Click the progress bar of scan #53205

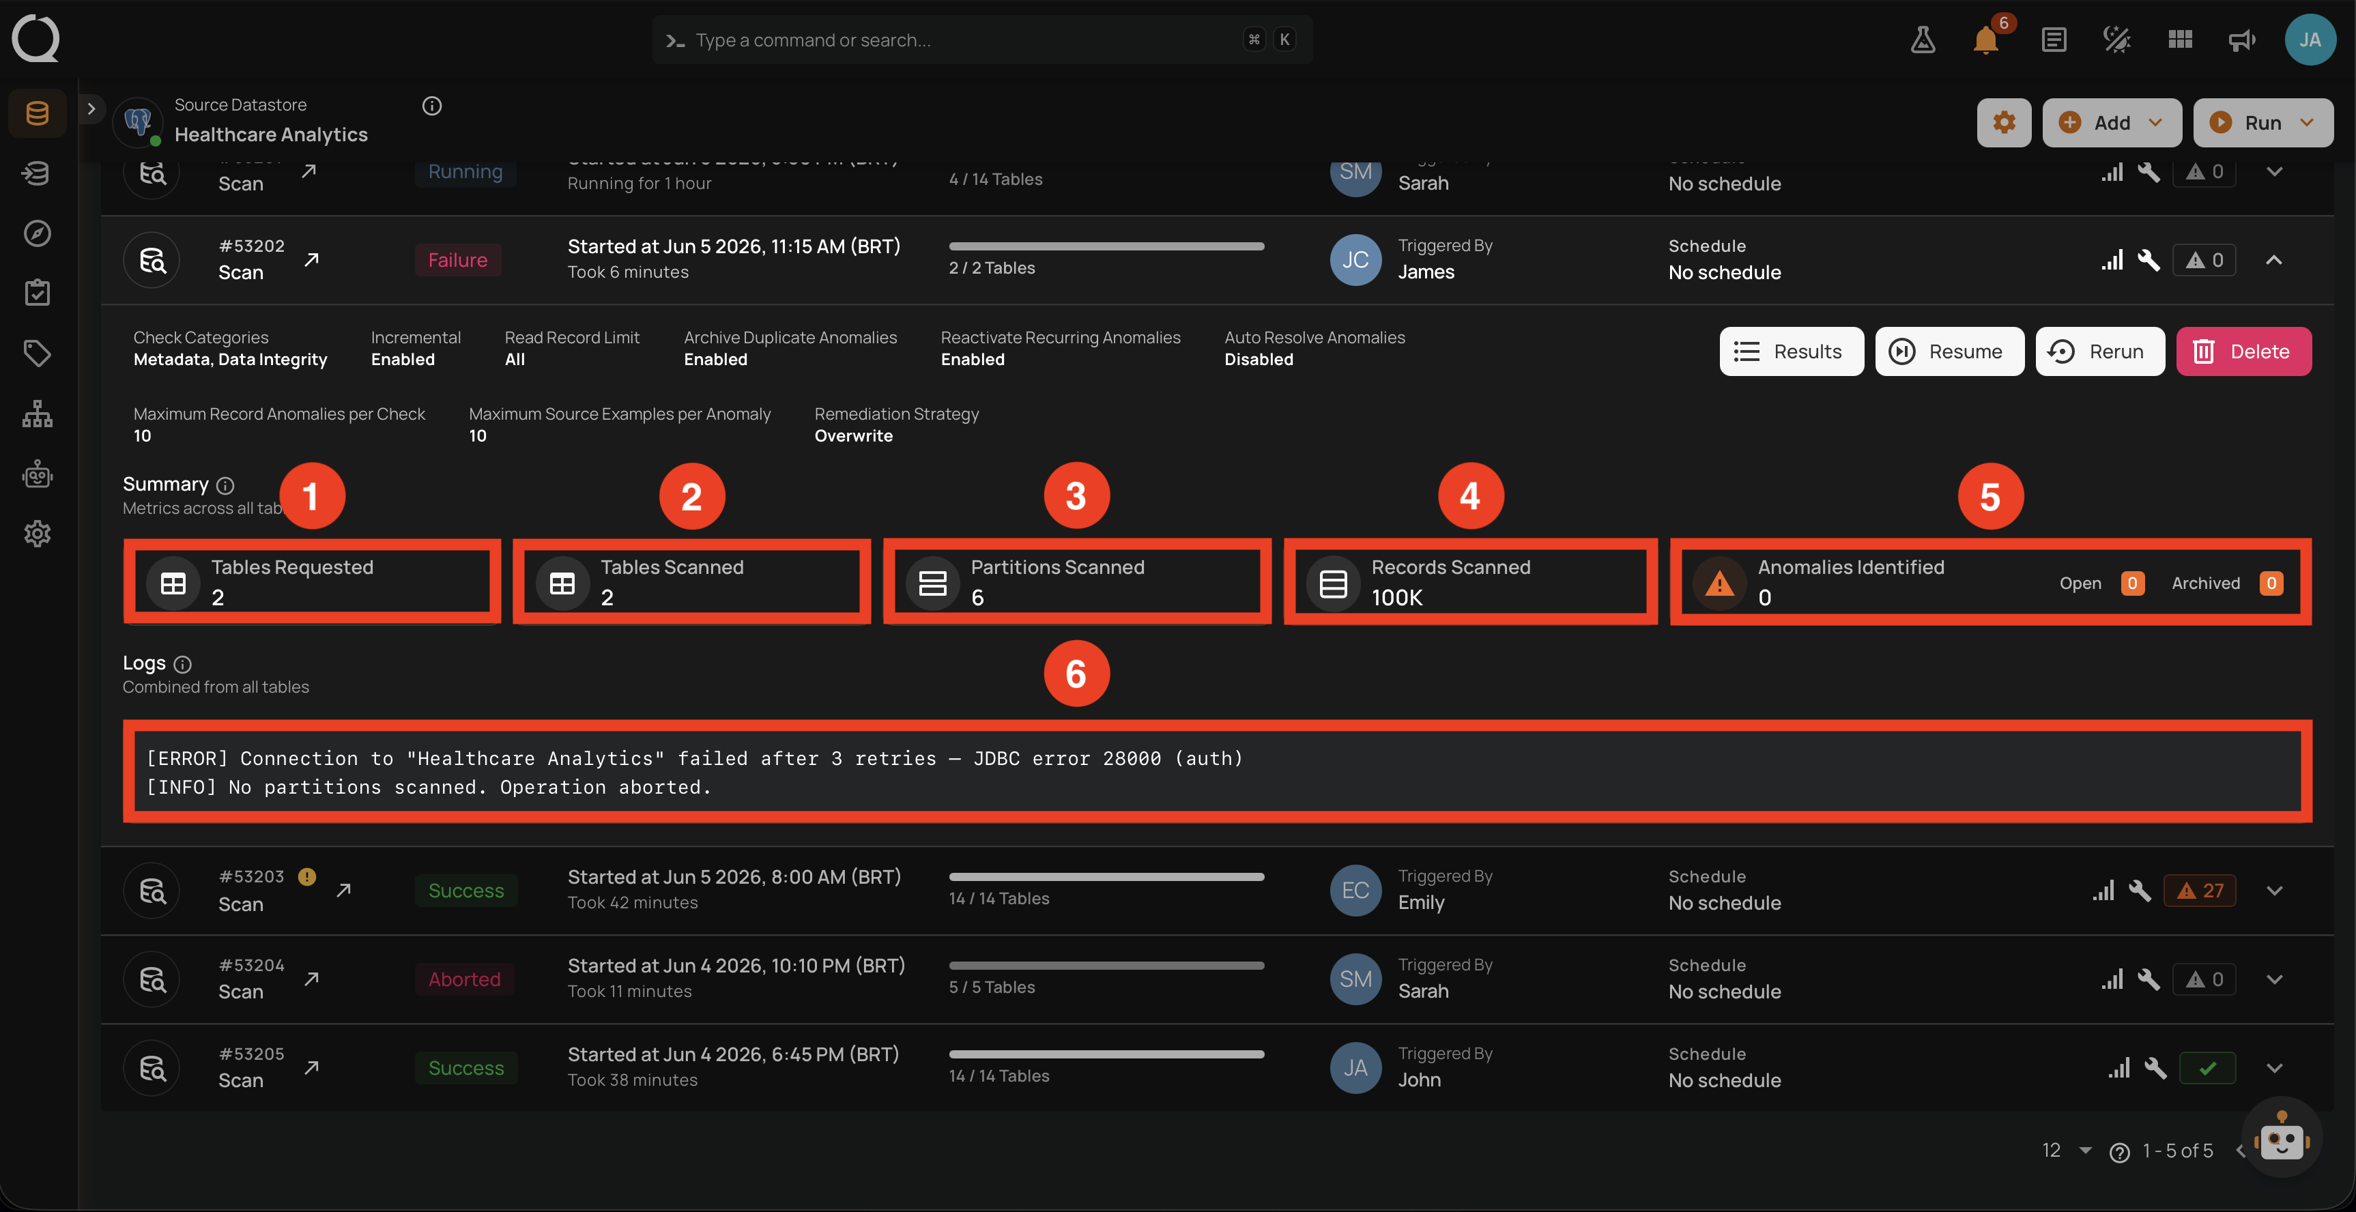coord(1106,1054)
